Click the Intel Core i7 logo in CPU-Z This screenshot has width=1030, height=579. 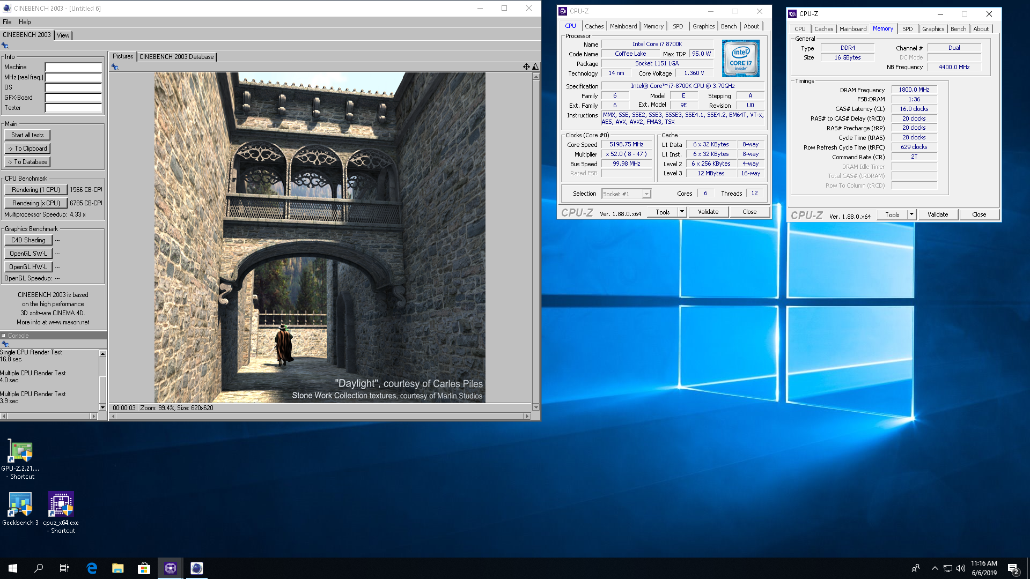click(740, 58)
